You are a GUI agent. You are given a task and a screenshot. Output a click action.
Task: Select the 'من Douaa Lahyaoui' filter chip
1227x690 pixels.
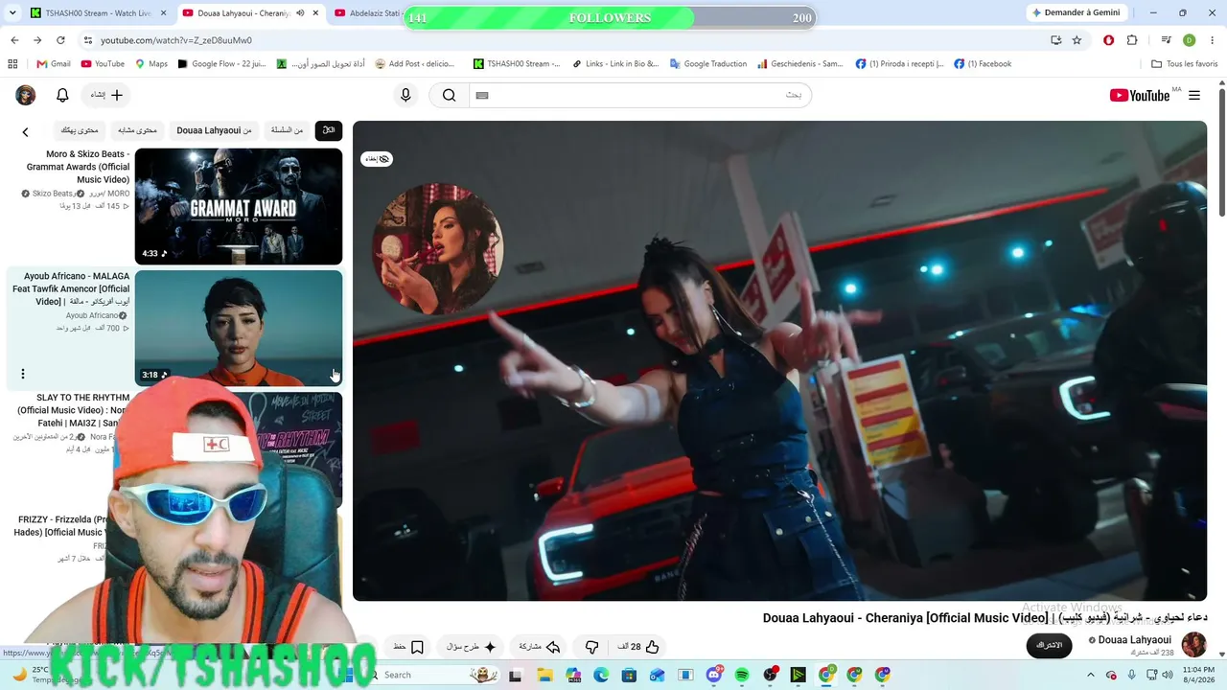214,130
